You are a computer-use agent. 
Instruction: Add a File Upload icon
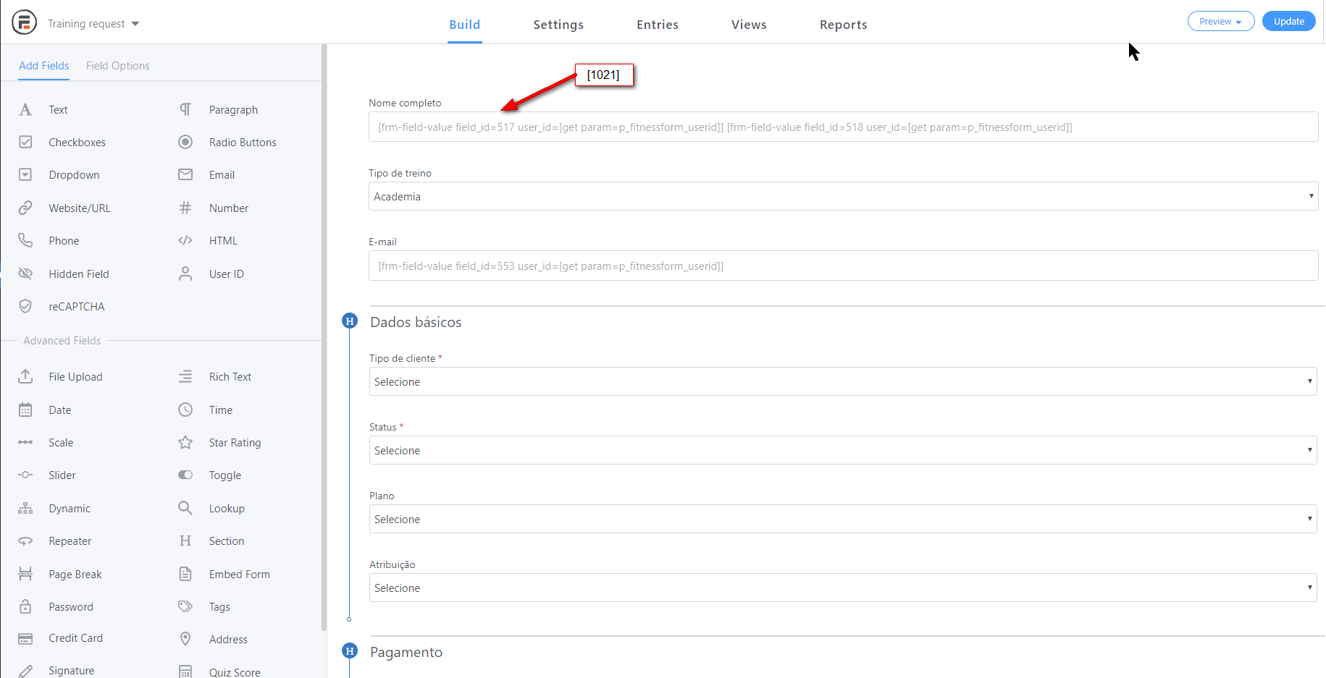pyautogui.click(x=25, y=376)
